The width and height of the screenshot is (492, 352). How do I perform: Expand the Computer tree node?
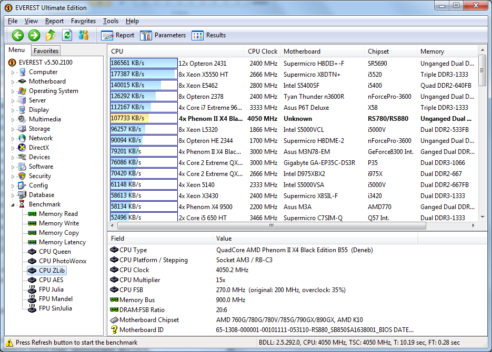click(13, 73)
